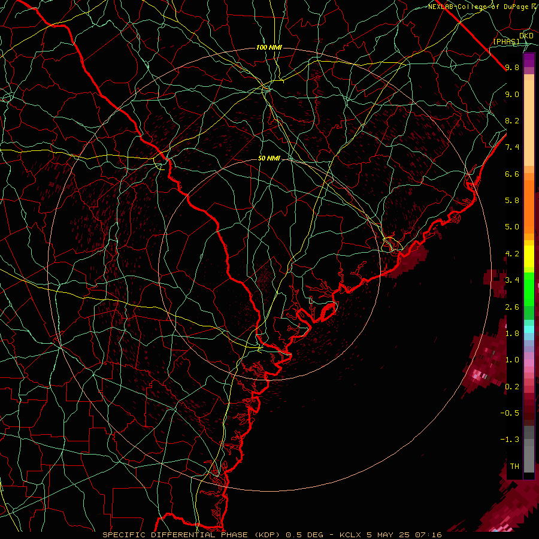Click the yellow segment of the color bar
The image size is (539, 539).
[529, 256]
